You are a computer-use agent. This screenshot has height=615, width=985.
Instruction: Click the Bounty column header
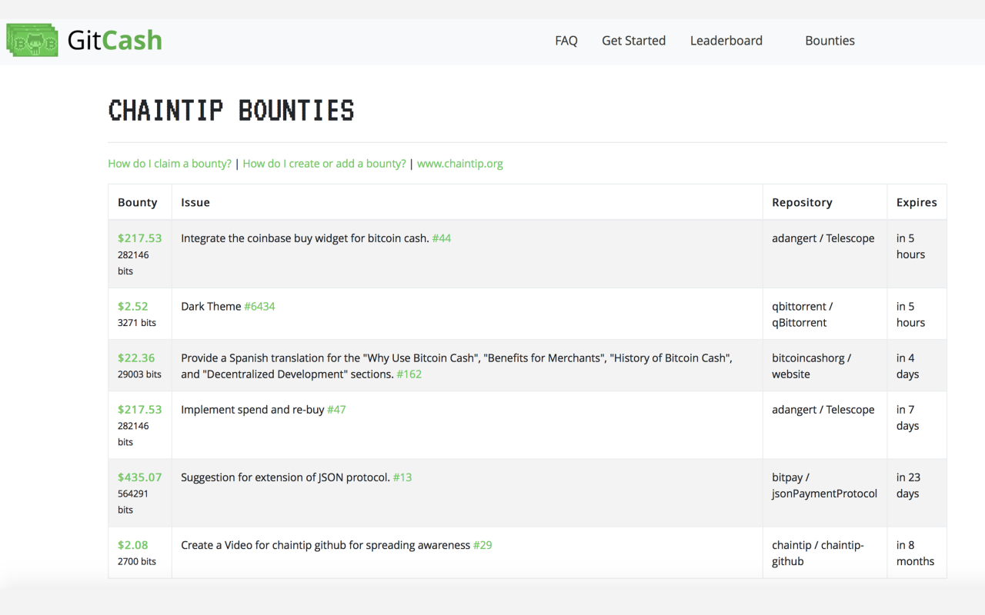click(138, 201)
